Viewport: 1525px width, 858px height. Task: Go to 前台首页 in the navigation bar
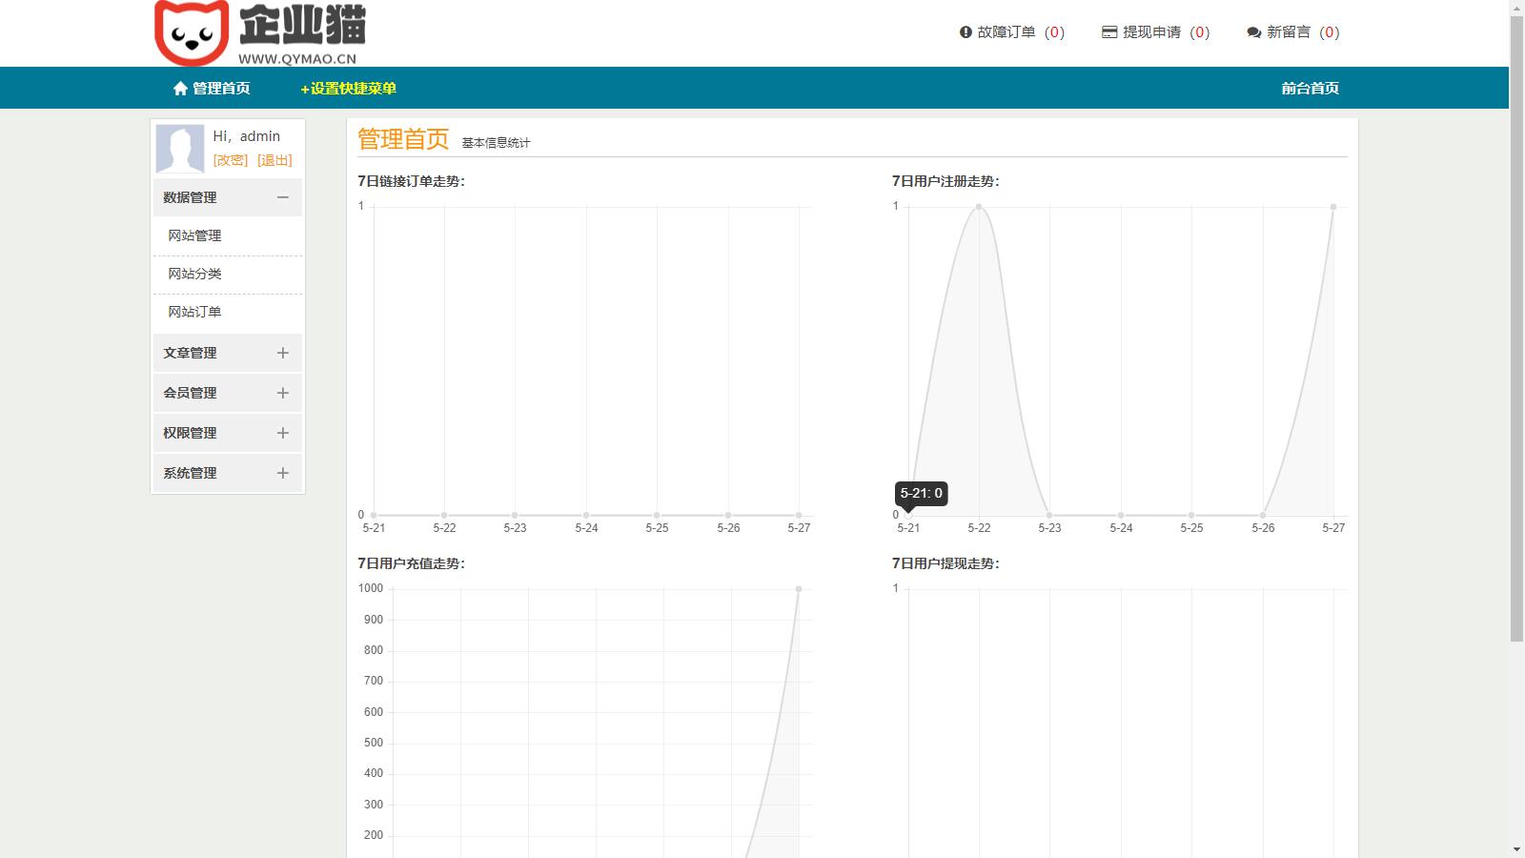coord(1310,89)
